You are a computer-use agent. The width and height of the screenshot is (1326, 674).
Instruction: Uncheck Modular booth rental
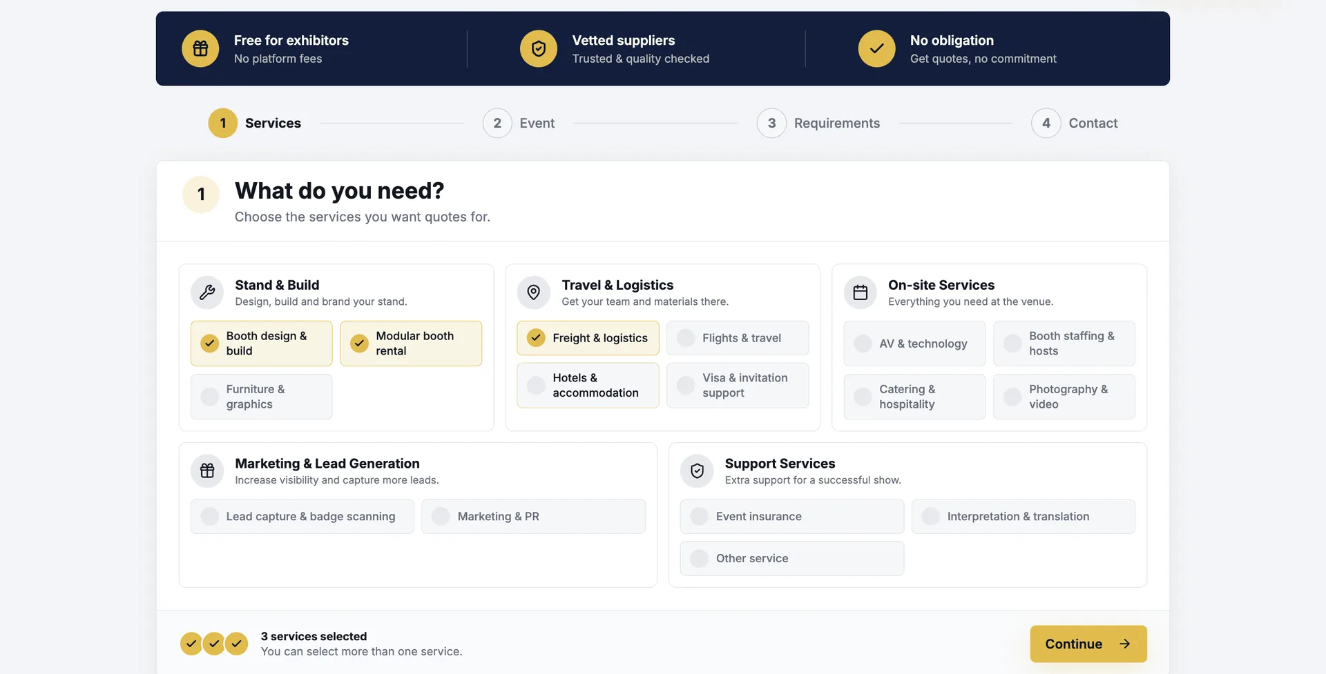[411, 344]
